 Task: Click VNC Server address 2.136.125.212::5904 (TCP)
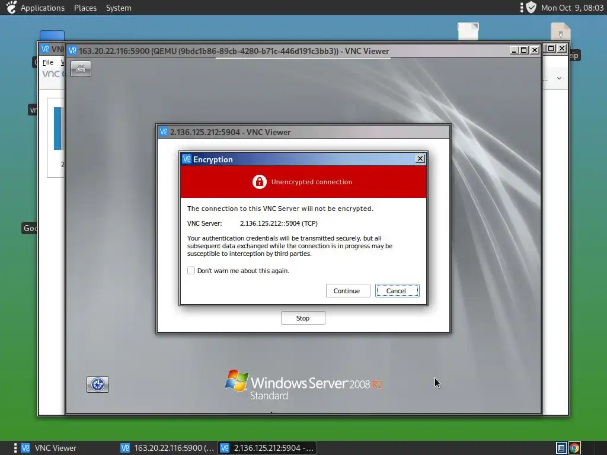[279, 223]
